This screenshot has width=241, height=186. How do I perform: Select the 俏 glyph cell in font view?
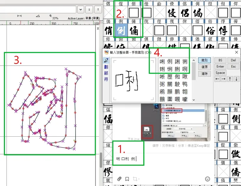(x=108, y=30)
